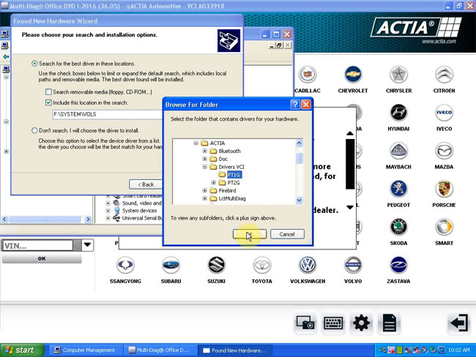Switch to Found New Hardware taskbar item
The height and width of the screenshot is (357, 476).
(234, 350)
